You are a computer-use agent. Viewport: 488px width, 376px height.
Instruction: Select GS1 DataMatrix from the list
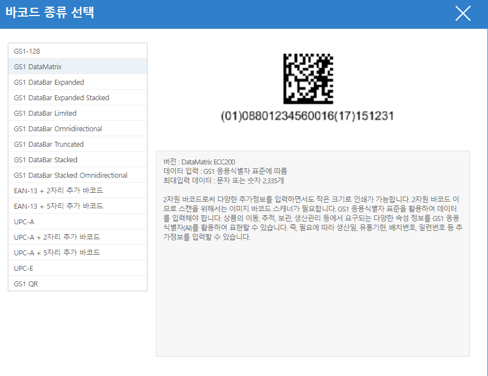(78, 66)
